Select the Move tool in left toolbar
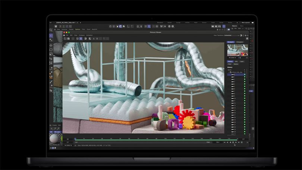302x170 pixels. pos(51,45)
